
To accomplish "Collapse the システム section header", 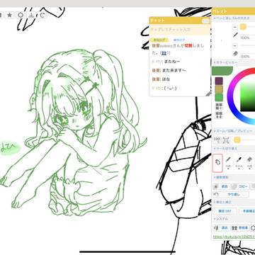I will click(x=234, y=219).
